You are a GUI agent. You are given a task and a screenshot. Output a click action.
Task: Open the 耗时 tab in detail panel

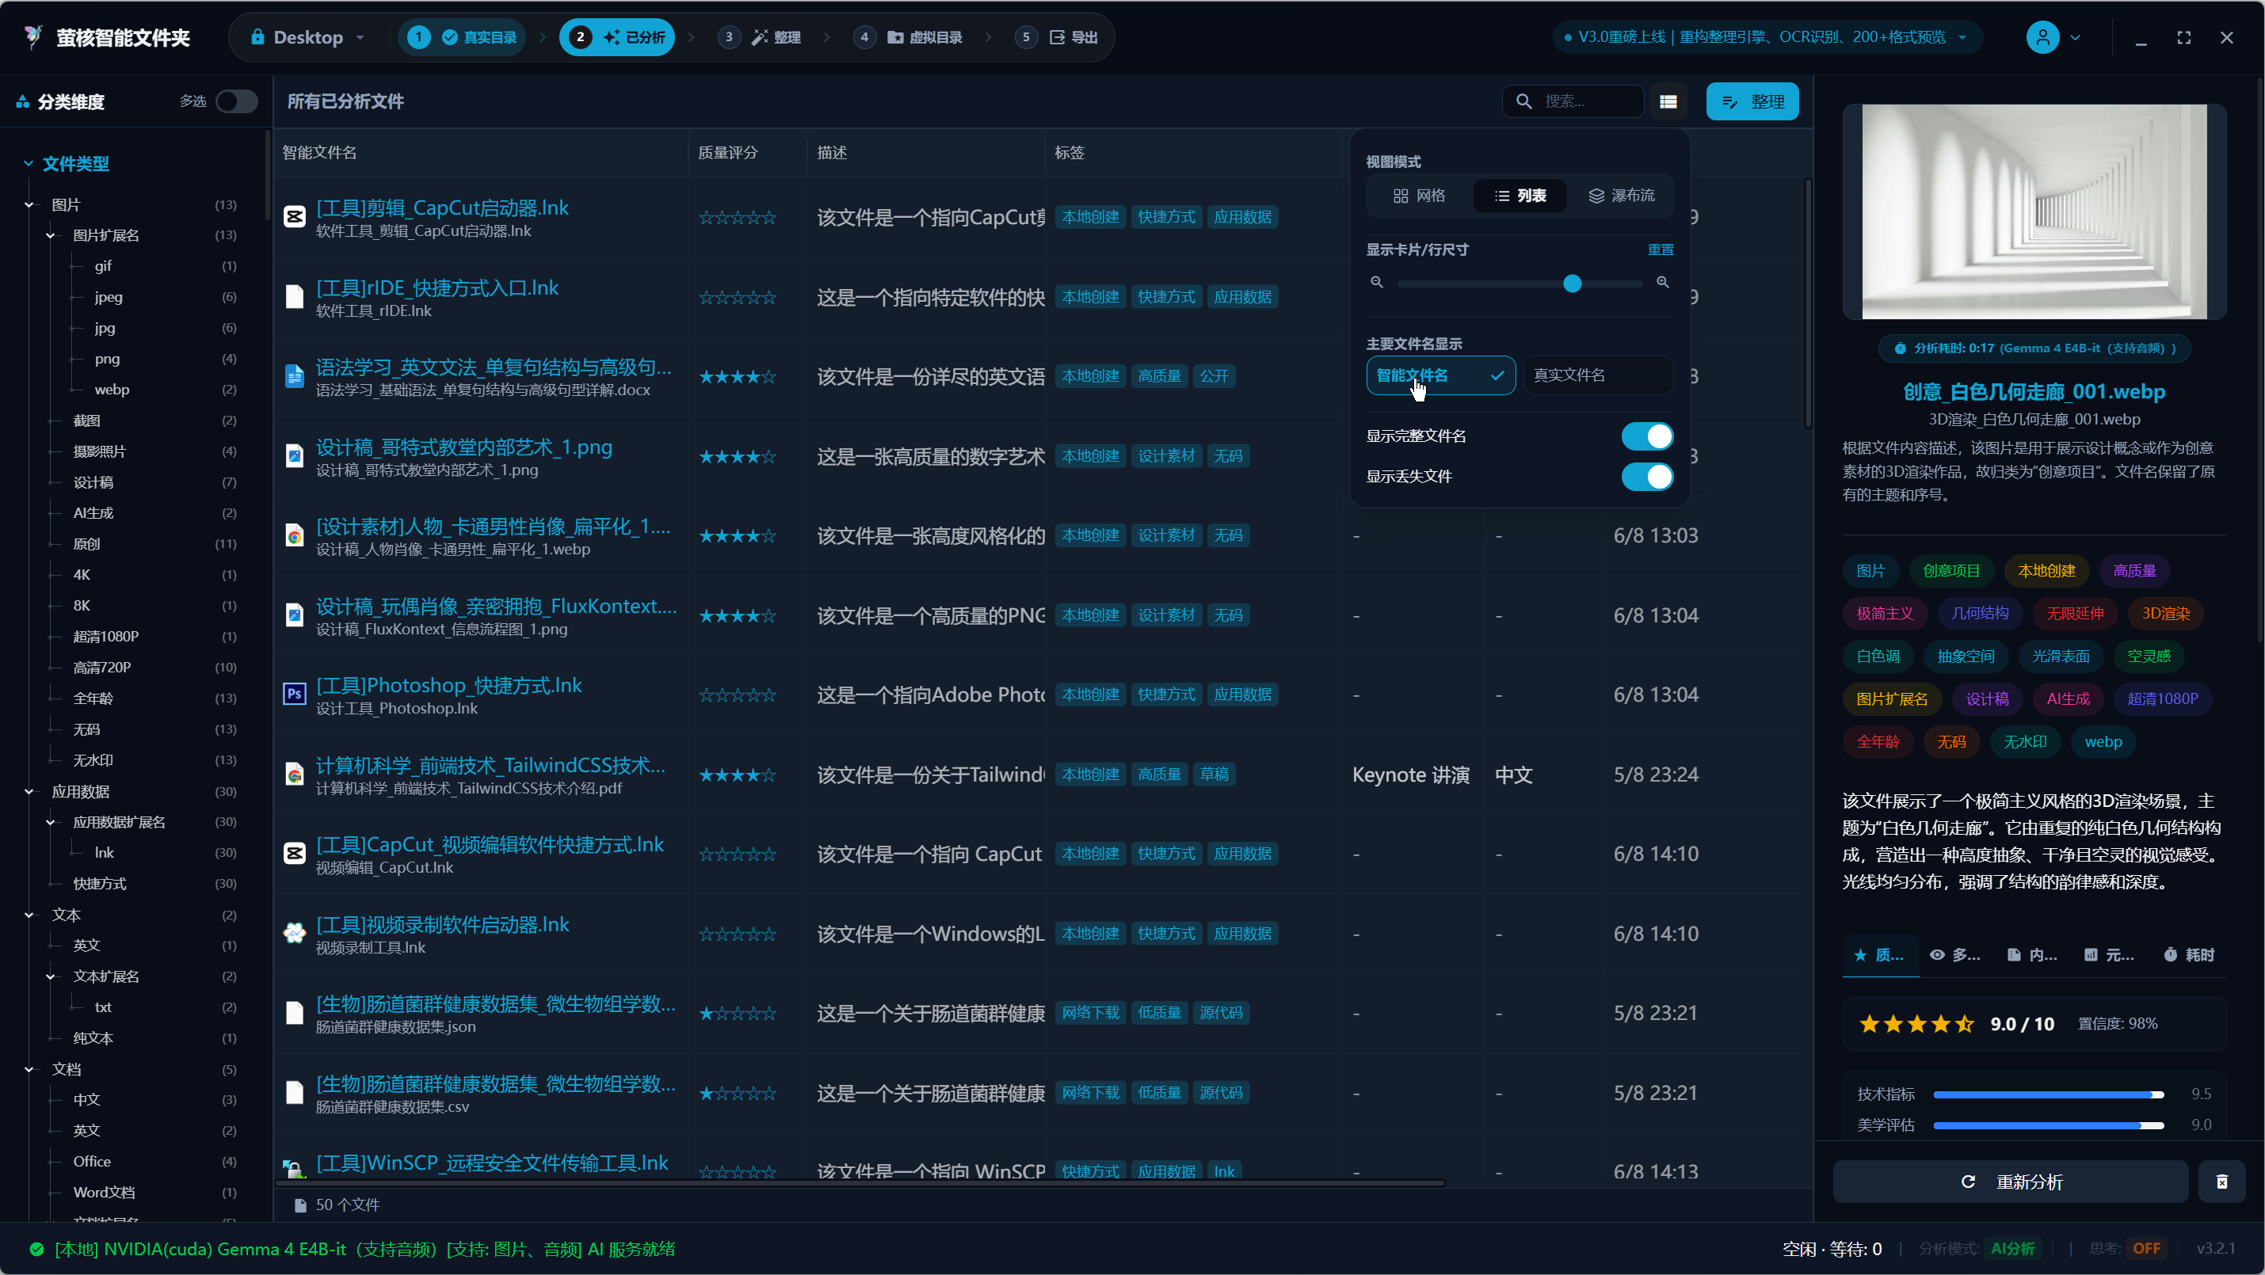[x=2190, y=955]
